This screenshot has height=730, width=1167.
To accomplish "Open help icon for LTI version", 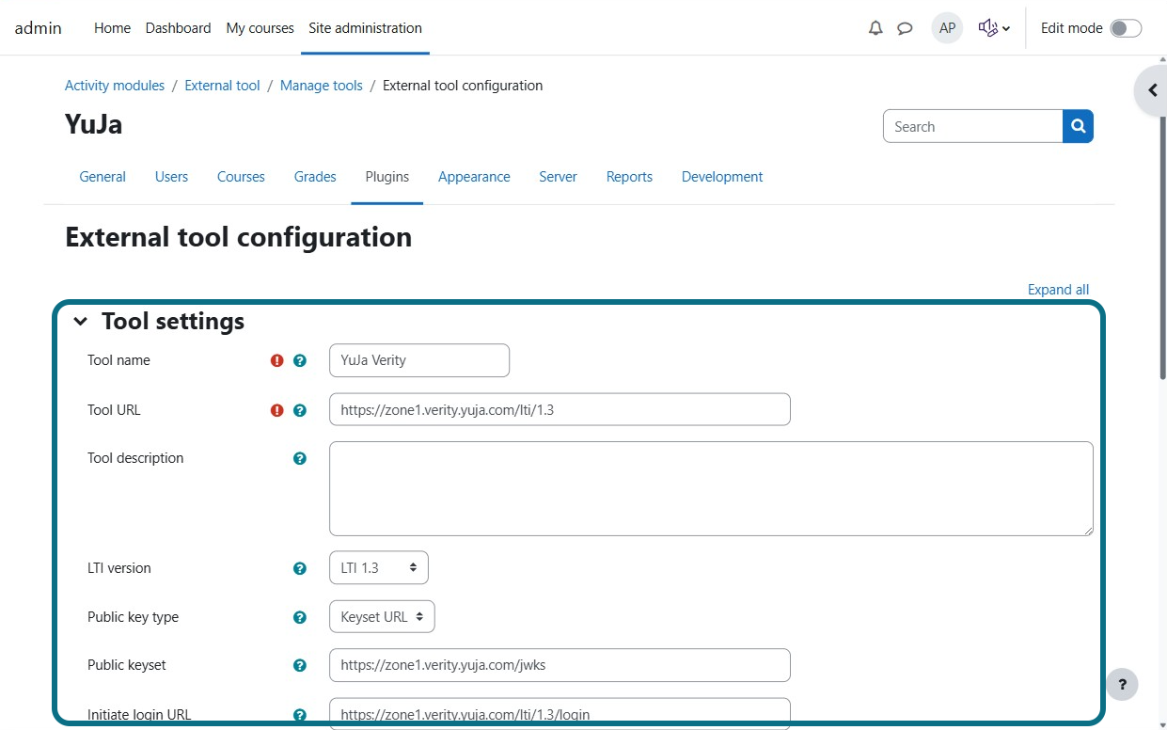I will pyautogui.click(x=300, y=568).
